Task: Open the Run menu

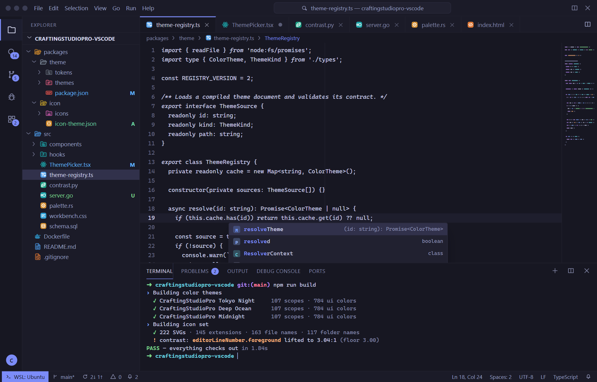Action: pos(131,8)
